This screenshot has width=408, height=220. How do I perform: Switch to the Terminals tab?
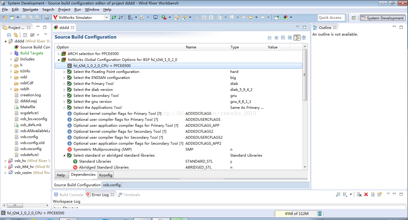[x=129, y=195]
